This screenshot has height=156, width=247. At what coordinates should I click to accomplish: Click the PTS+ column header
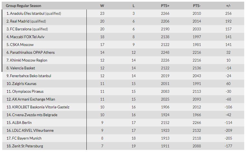(x=165, y=6)
